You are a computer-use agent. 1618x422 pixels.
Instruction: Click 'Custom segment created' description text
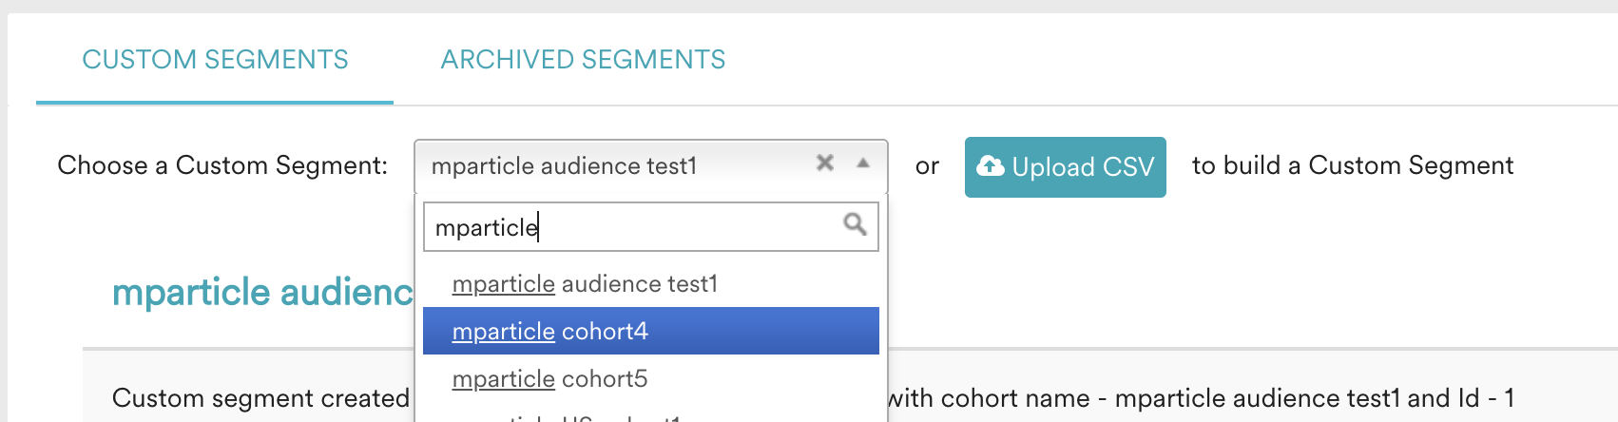260,397
